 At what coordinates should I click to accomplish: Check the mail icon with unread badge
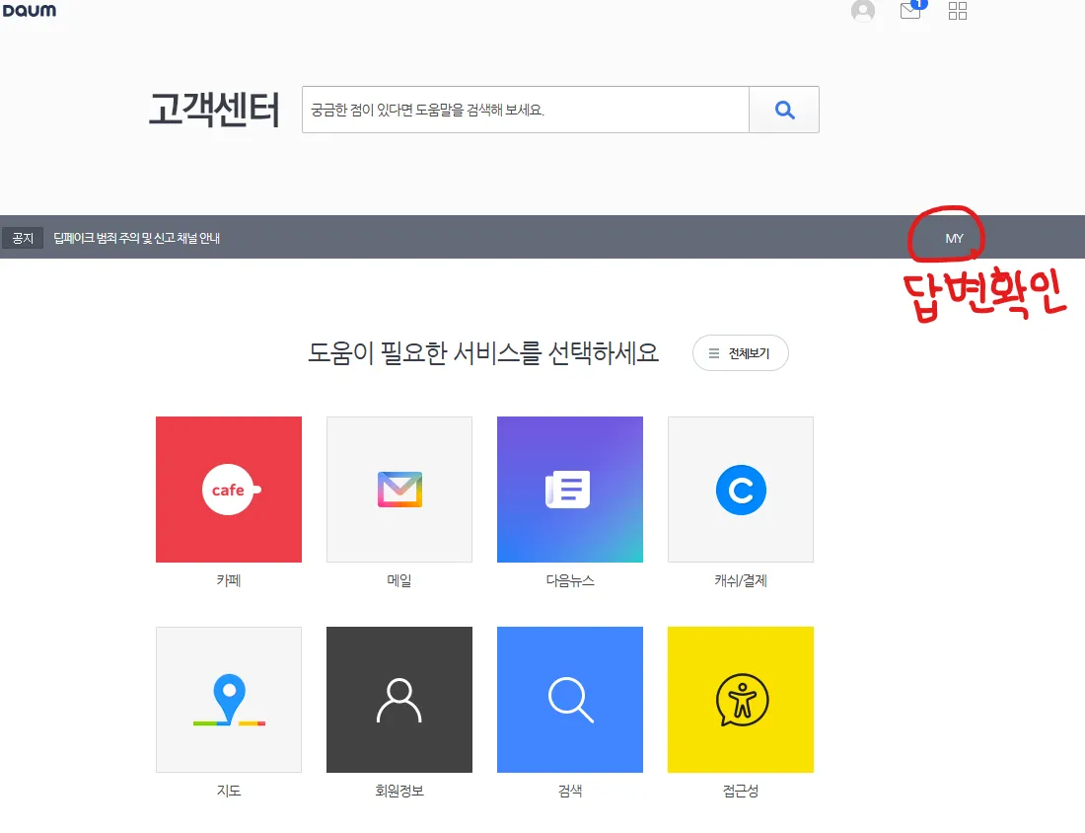click(909, 13)
